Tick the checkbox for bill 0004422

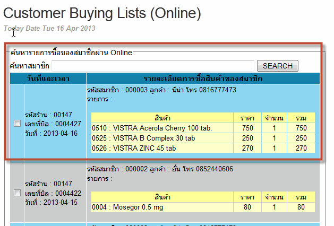(x=17, y=193)
